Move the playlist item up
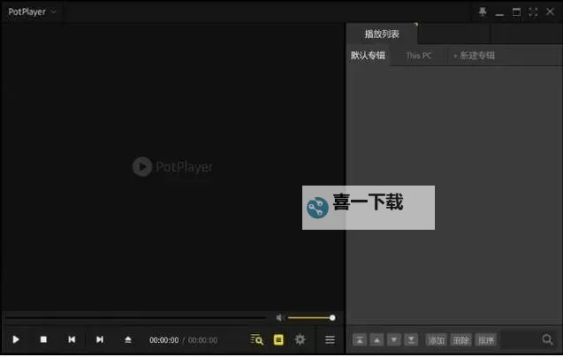 pos(377,339)
